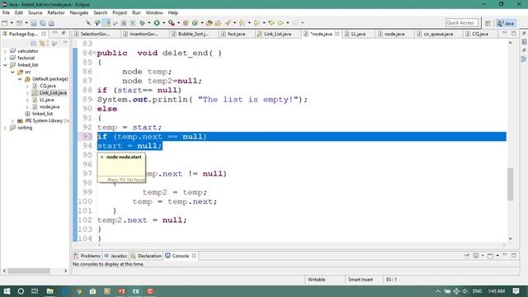
Task: Click the Debug bug toolbar icon
Action: click(x=142, y=23)
